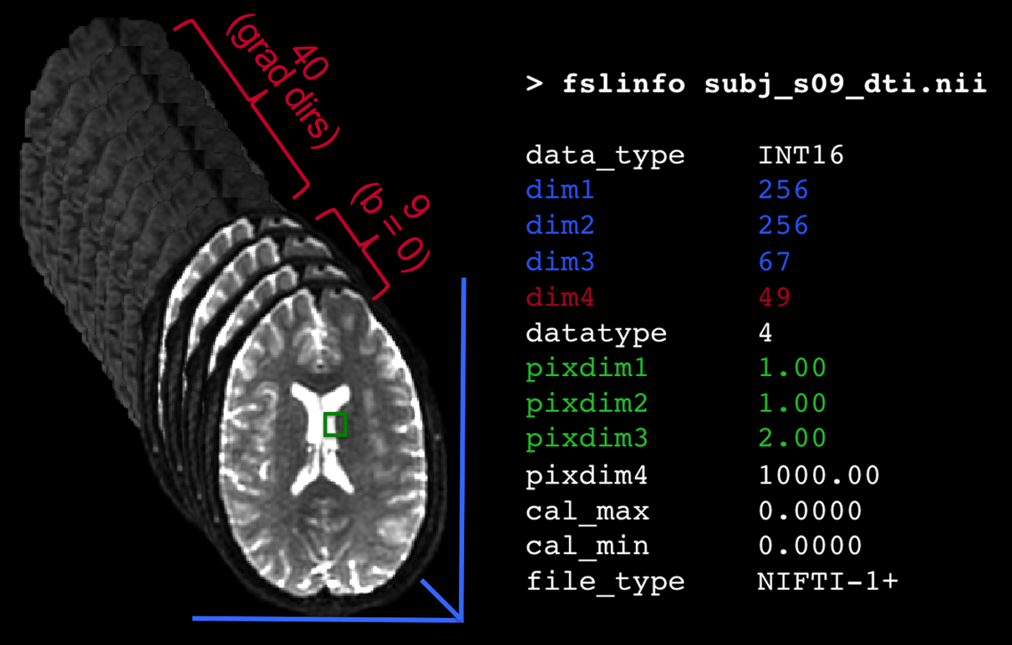
Task: Select the pixdim4 value 1000.00
Action: tap(819, 475)
